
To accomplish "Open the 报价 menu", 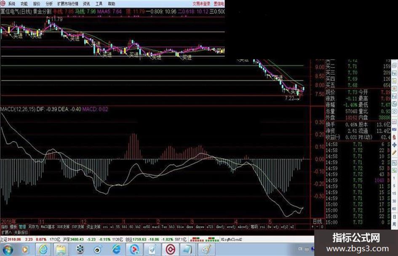I will (37, 4).
